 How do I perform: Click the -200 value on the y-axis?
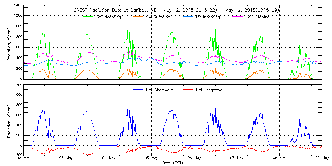click(x=18, y=155)
